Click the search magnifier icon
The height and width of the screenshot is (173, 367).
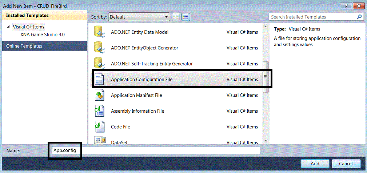coord(359,17)
